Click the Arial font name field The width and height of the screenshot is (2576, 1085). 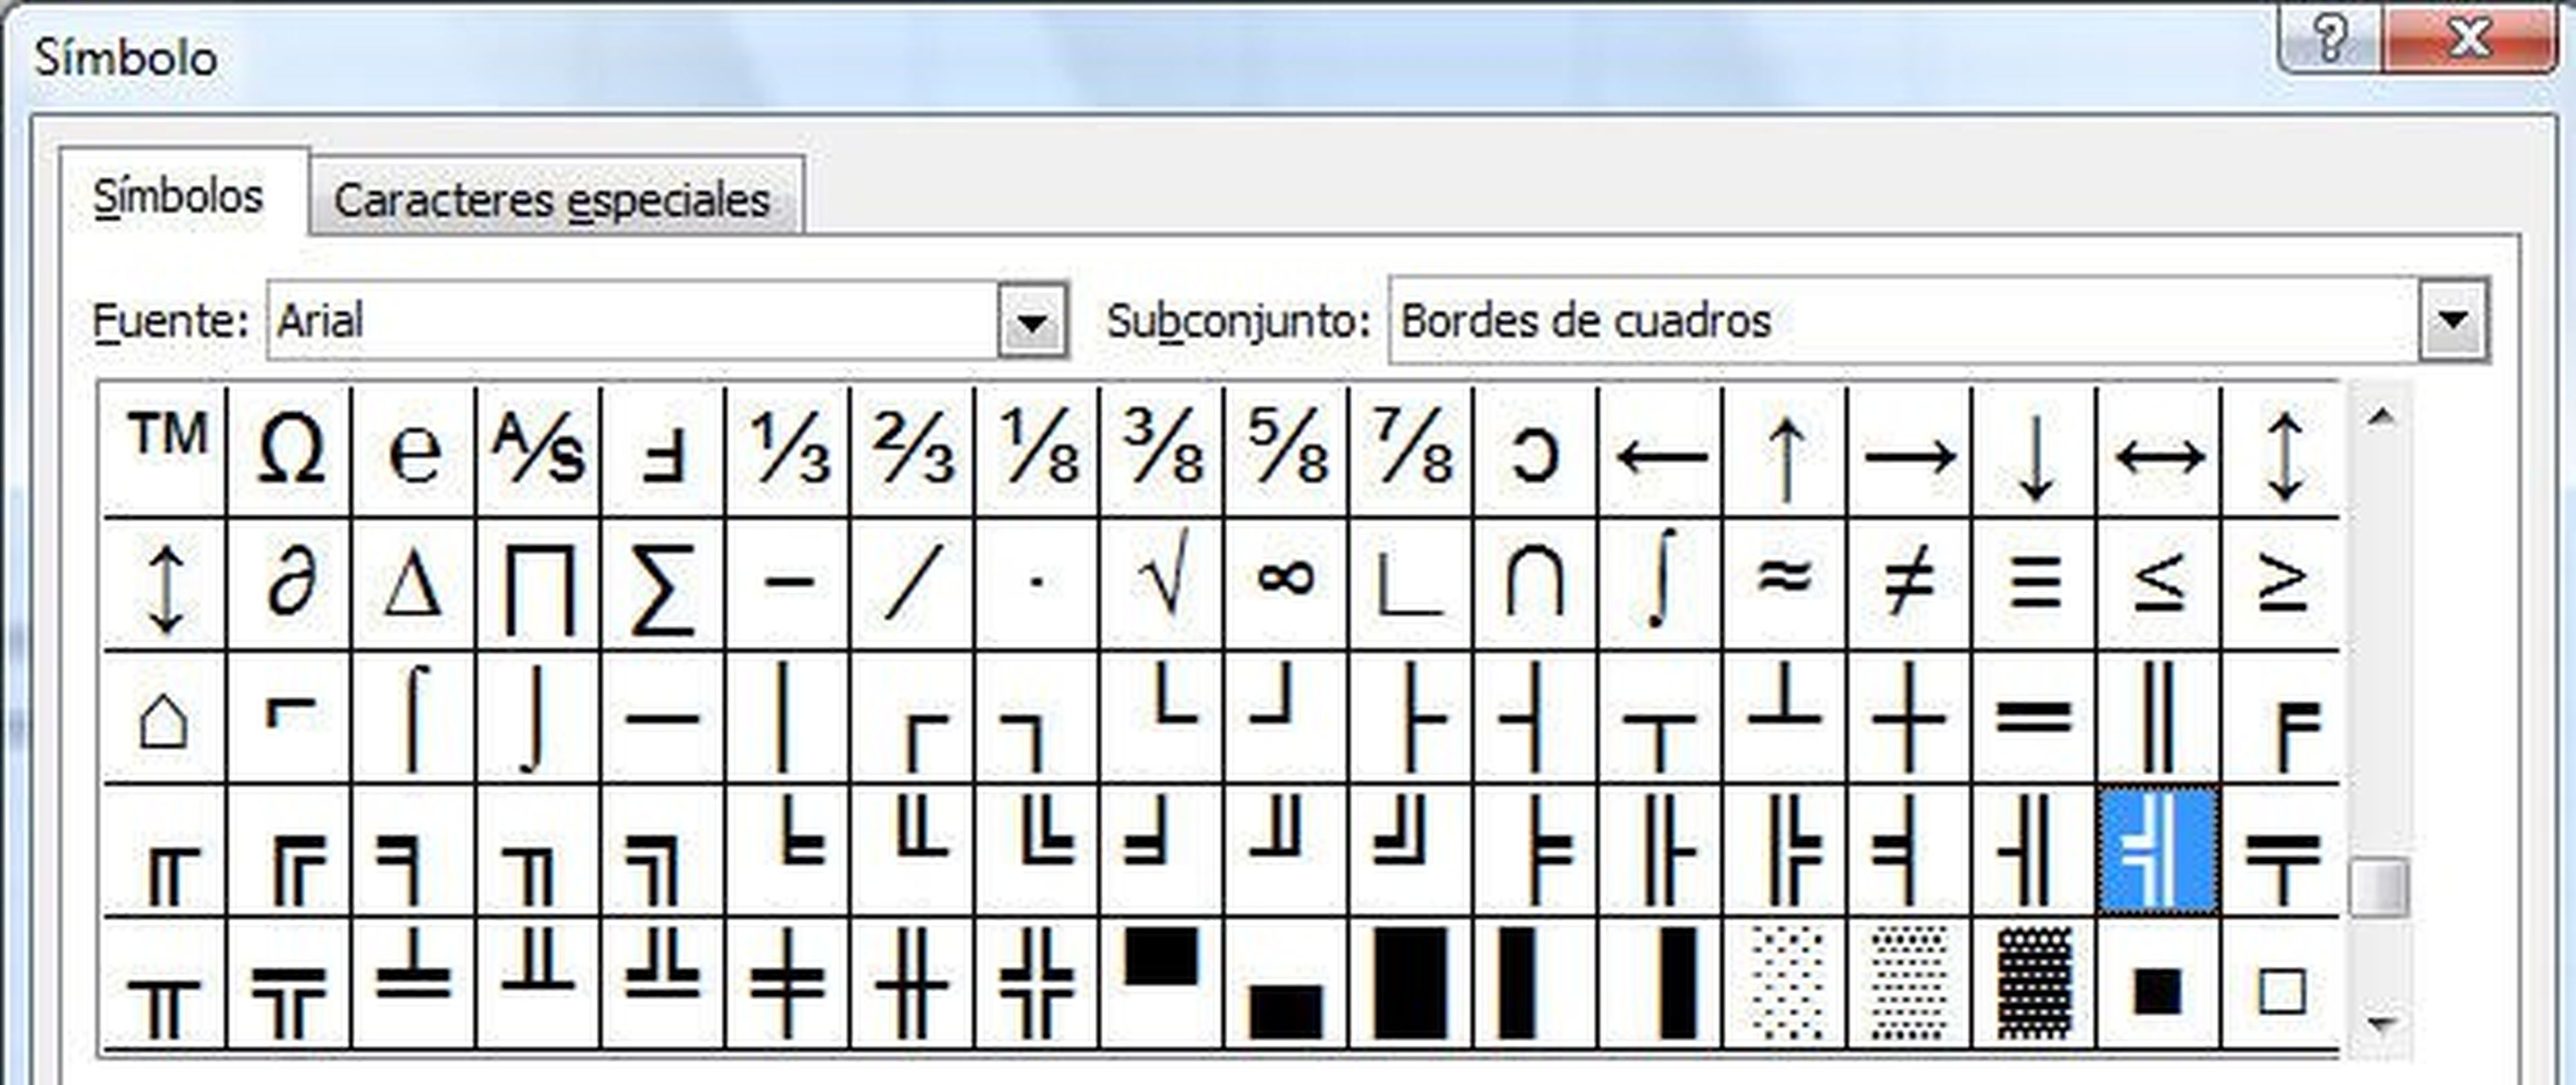pyautogui.click(x=634, y=321)
